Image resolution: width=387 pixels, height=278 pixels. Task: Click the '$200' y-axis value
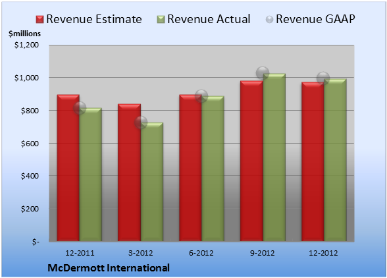point(30,209)
